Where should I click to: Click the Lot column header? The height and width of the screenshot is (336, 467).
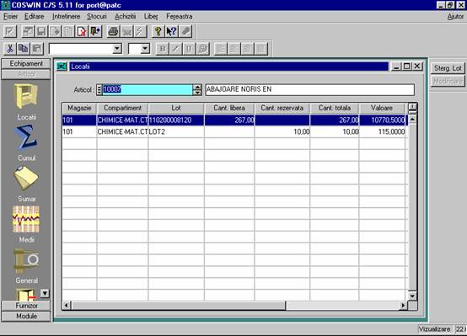[x=176, y=108]
